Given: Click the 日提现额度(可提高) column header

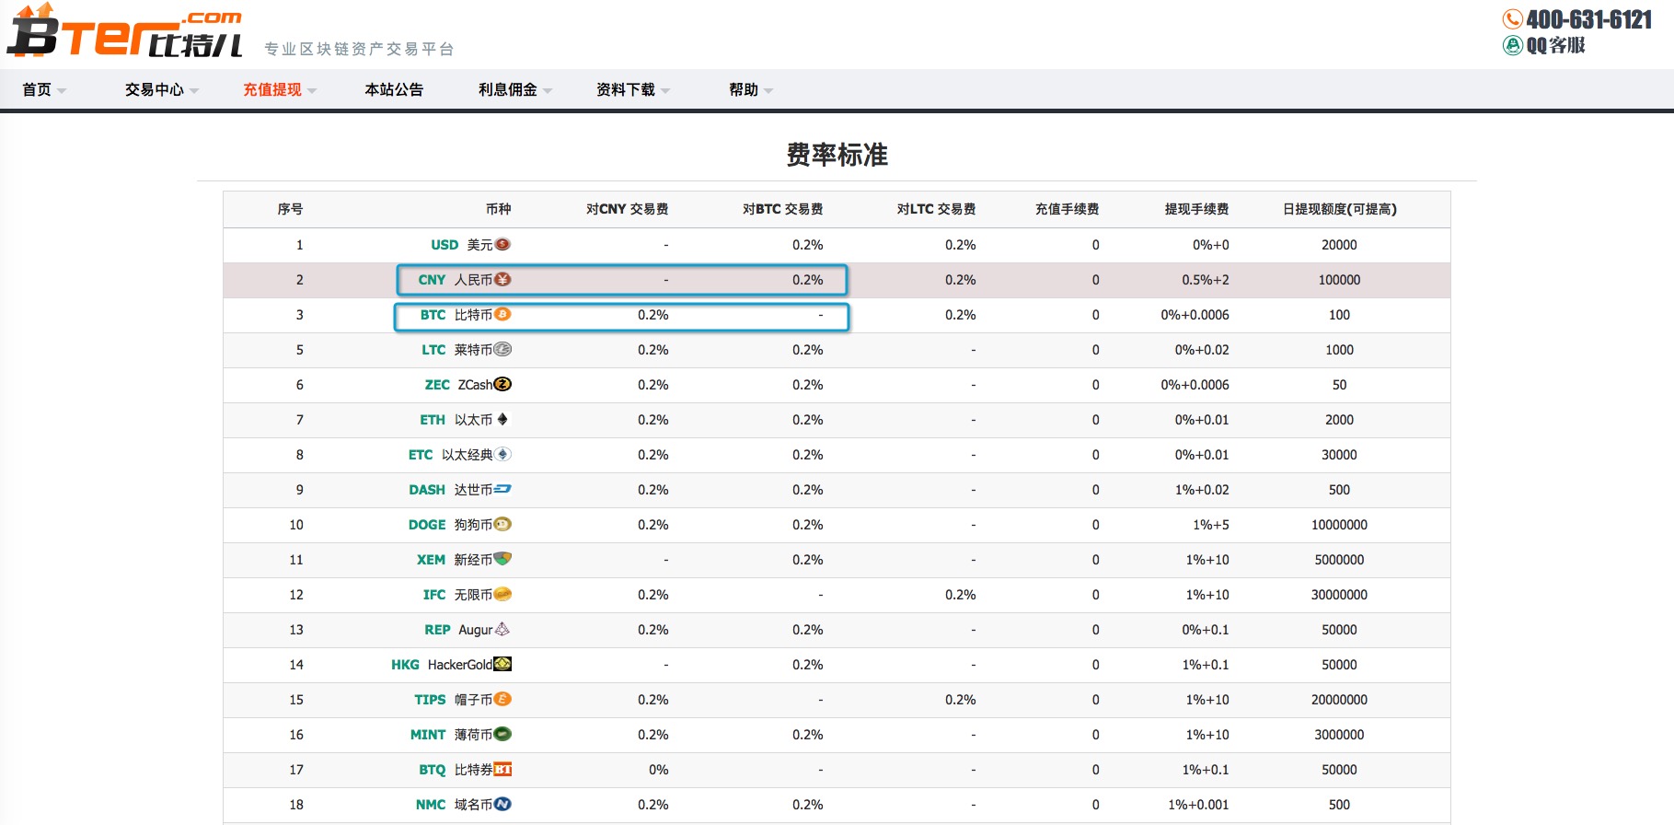Looking at the screenshot, I should pyautogui.click(x=1340, y=209).
